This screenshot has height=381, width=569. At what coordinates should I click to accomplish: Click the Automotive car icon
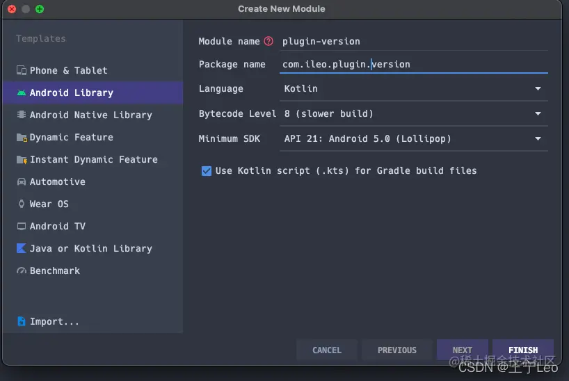click(22, 181)
